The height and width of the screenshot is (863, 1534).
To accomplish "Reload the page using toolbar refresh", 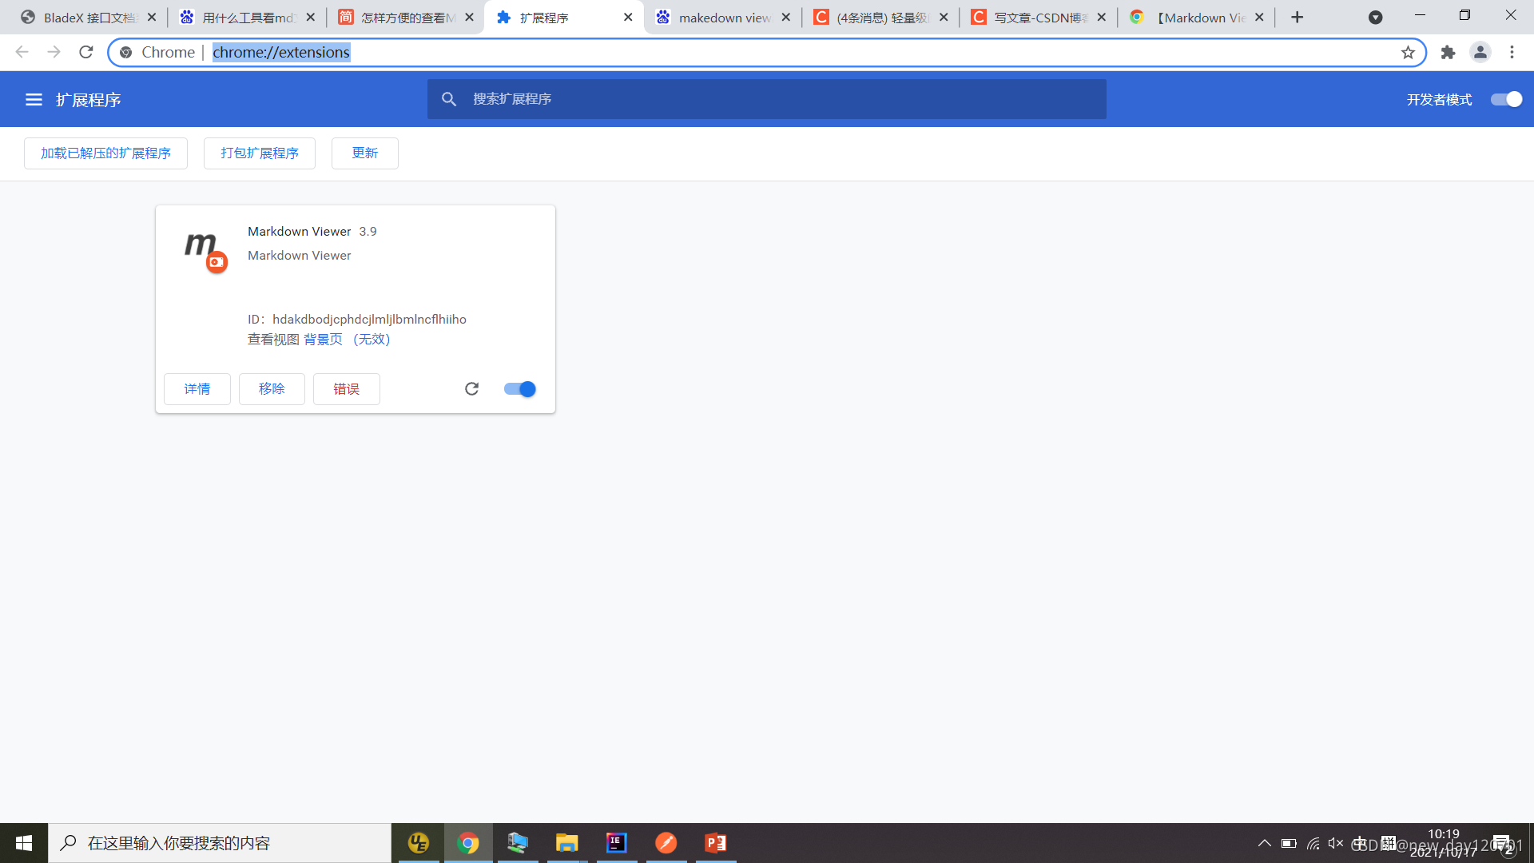I will point(86,53).
